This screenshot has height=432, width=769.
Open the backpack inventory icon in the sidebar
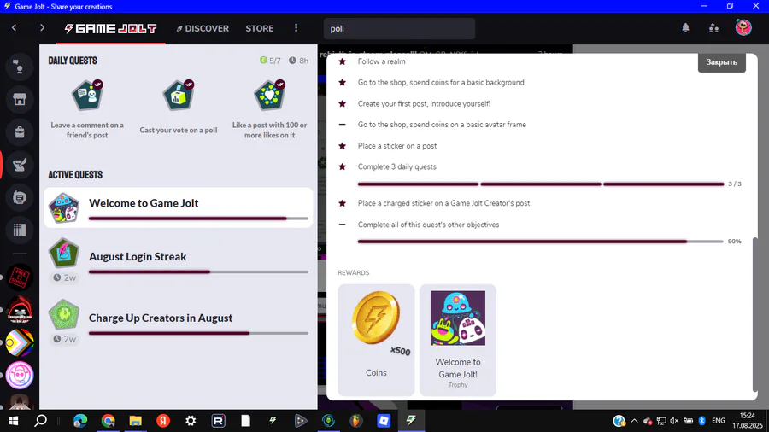[19, 132]
